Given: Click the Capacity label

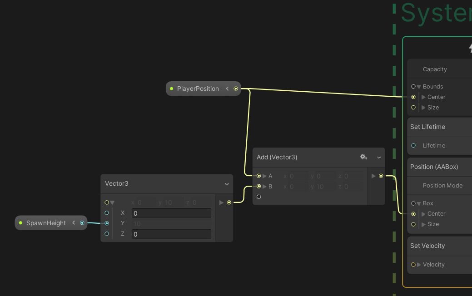Looking at the screenshot, I should pos(435,69).
